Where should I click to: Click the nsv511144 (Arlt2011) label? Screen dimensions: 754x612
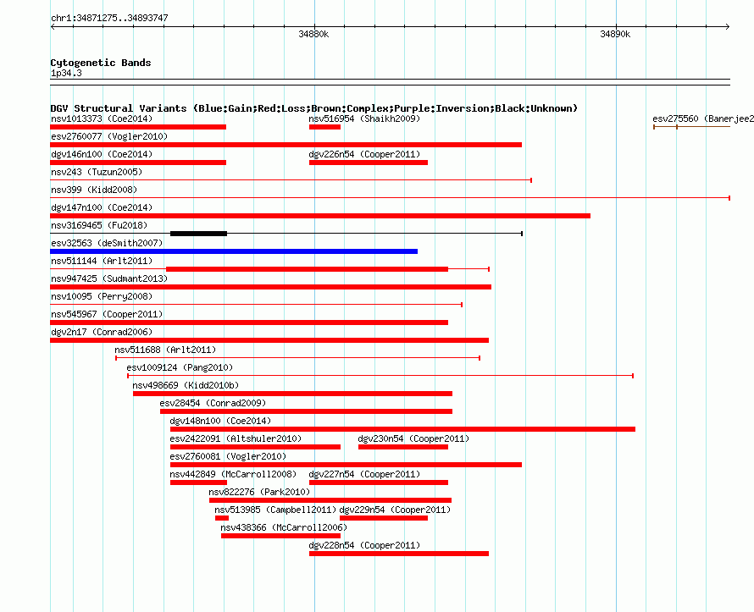tap(102, 261)
